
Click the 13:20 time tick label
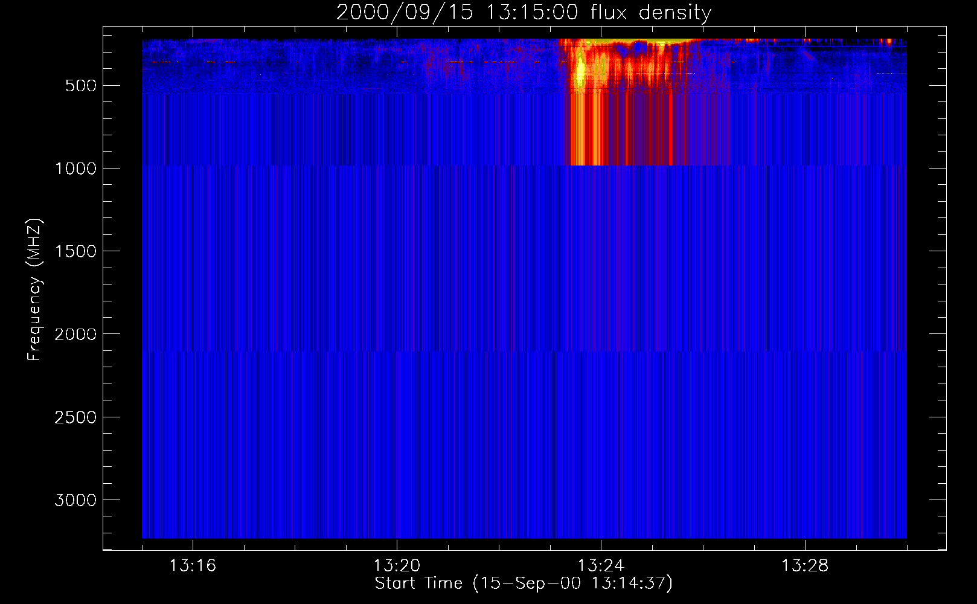coord(397,566)
